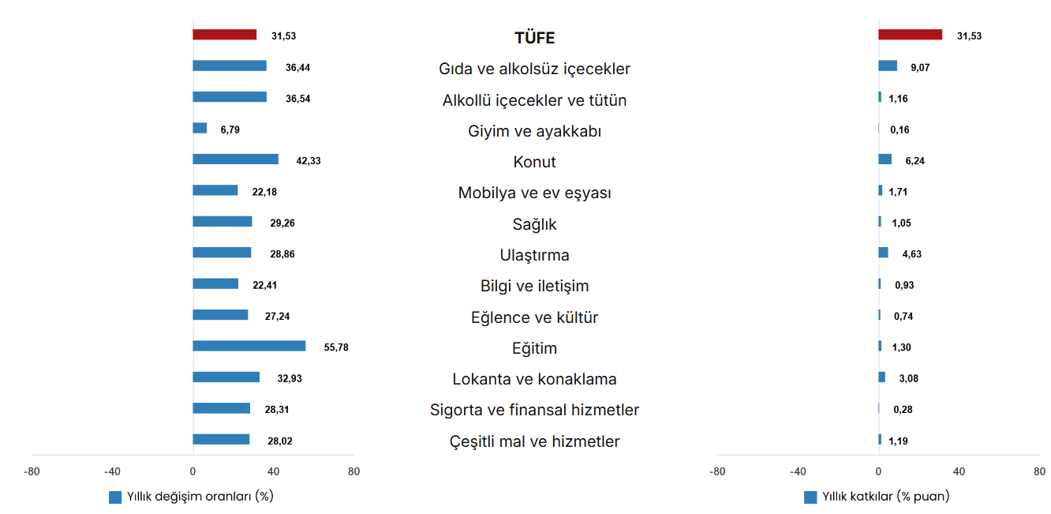Select the Gıda ve alkolsüz içecekler label

534,69
